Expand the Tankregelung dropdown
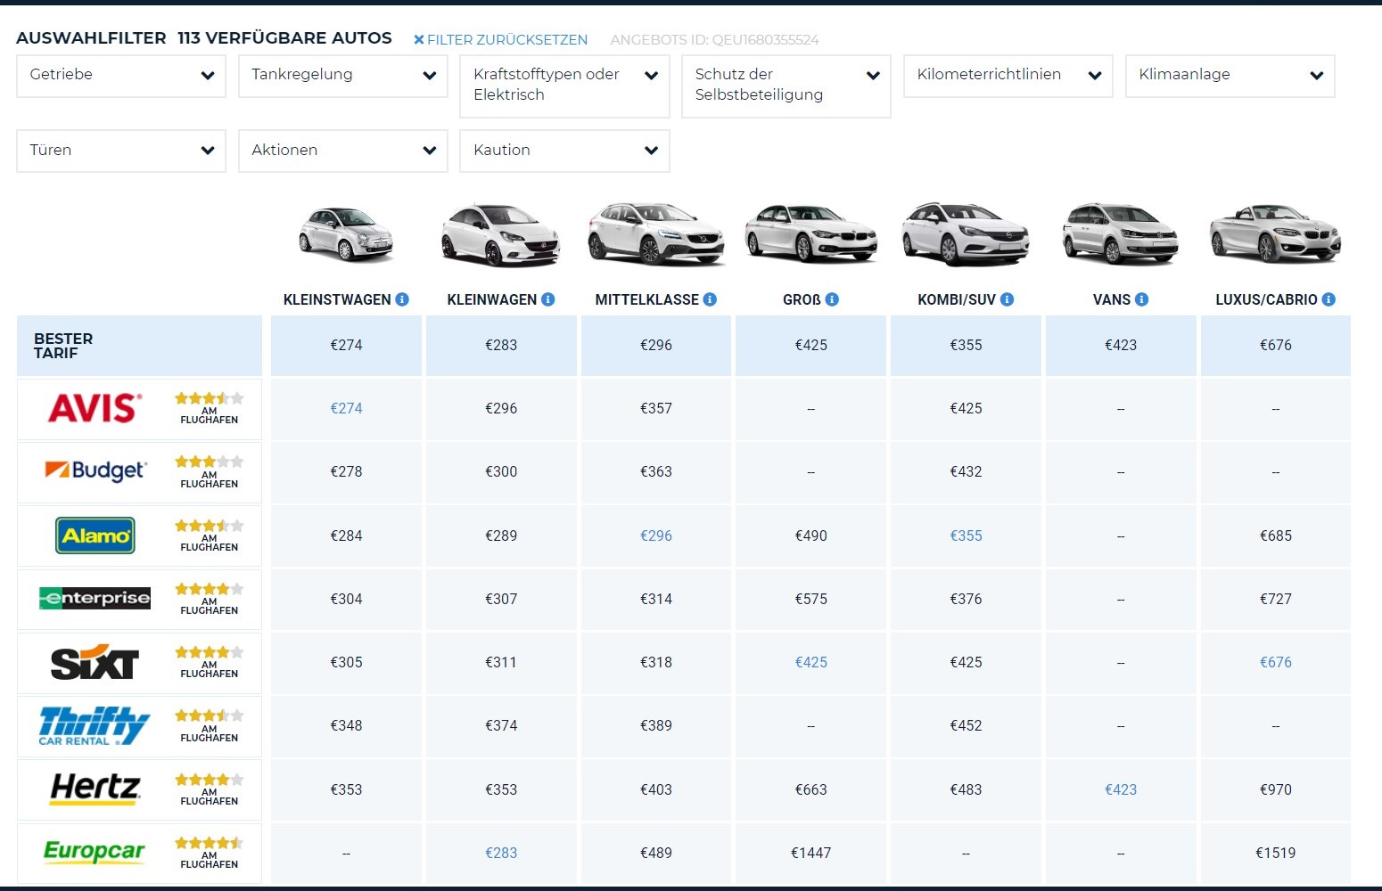The image size is (1382, 891). pos(343,76)
